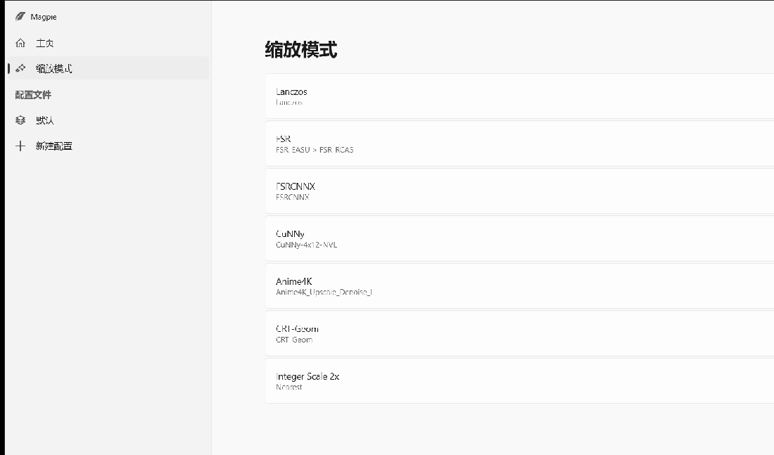This screenshot has width=774, height=455.
Task: Expand the CRT-Geom scaling mode card
Action: click(x=519, y=333)
